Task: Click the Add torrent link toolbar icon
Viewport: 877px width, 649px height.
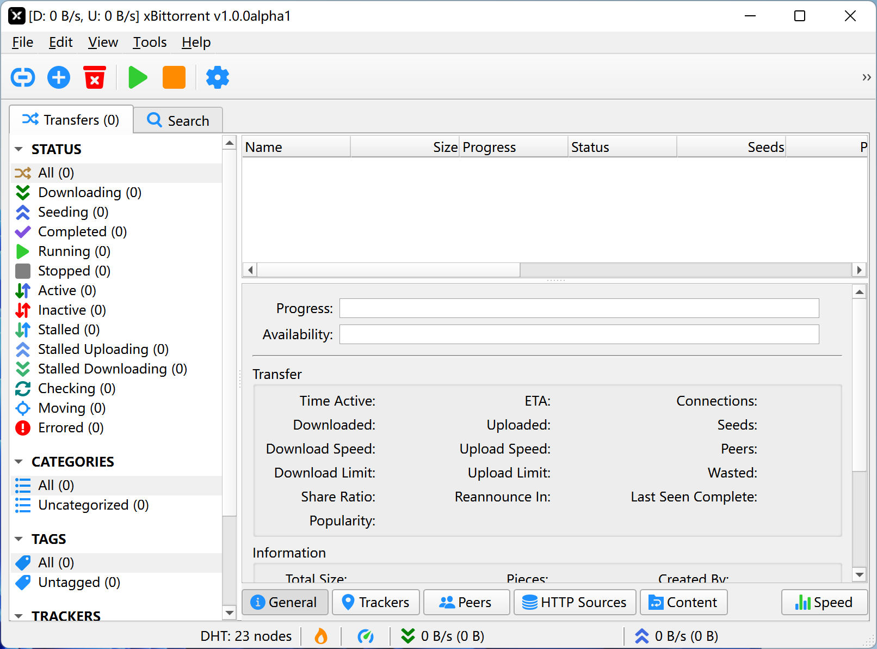Action: (23, 77)
